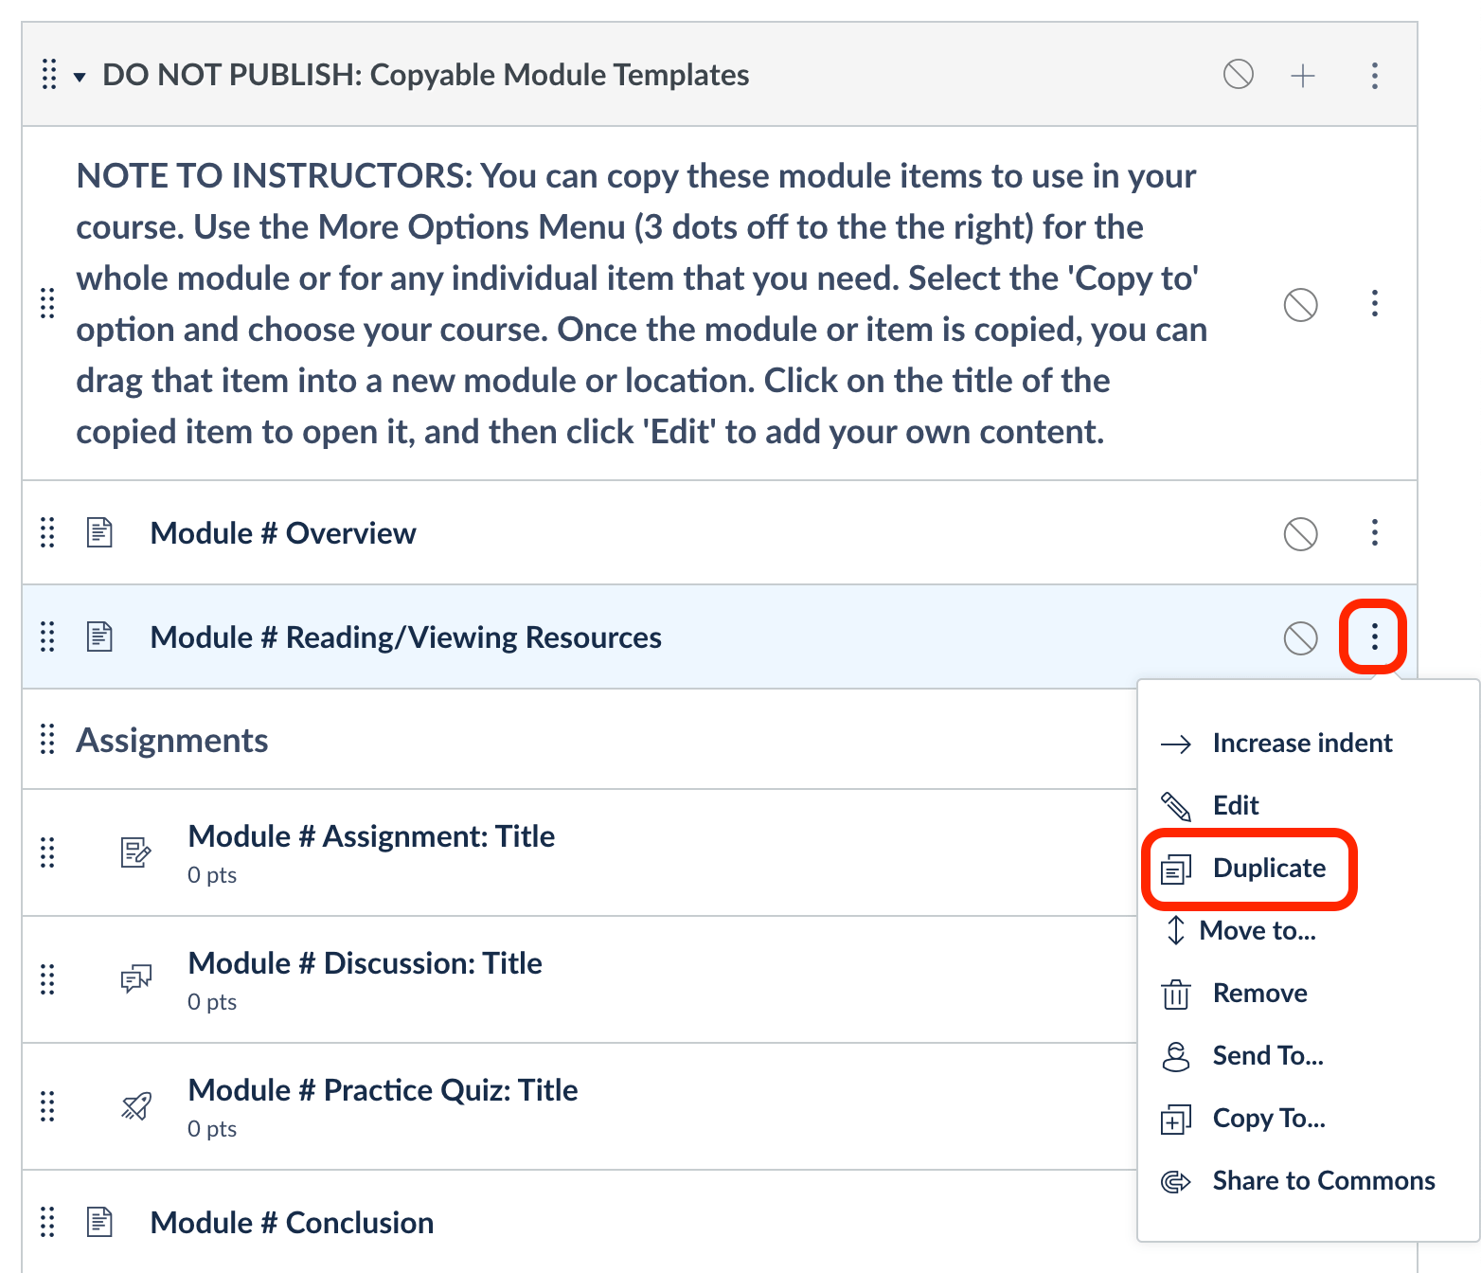The width and height of the screenshot is (1481, 1273).
Task: Toggle publish for Note to Instructors item
Action: pyautogui.click(x=1300, y=304)
